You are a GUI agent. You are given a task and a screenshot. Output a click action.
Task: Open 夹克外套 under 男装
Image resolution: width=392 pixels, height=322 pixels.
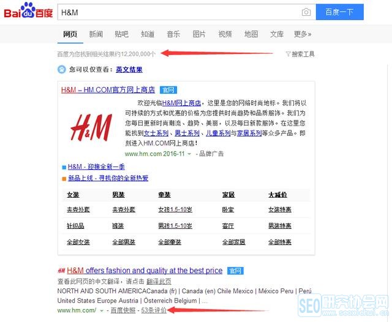coord(124,209)
